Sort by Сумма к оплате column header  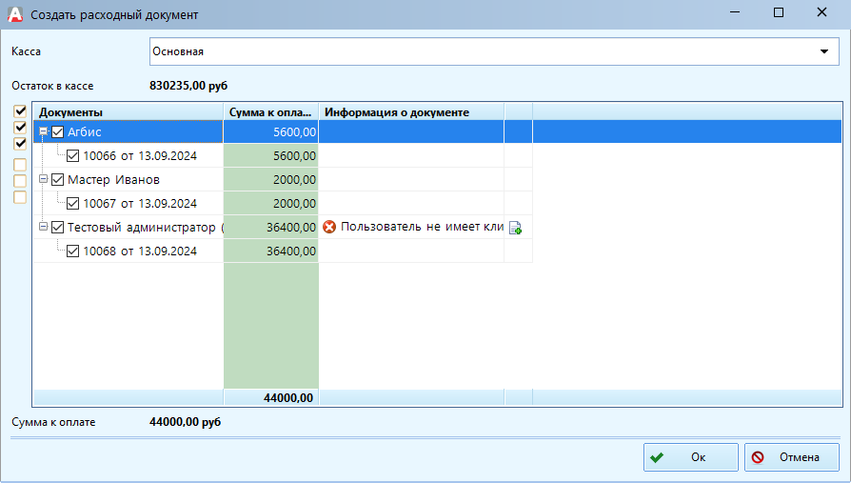270,112
